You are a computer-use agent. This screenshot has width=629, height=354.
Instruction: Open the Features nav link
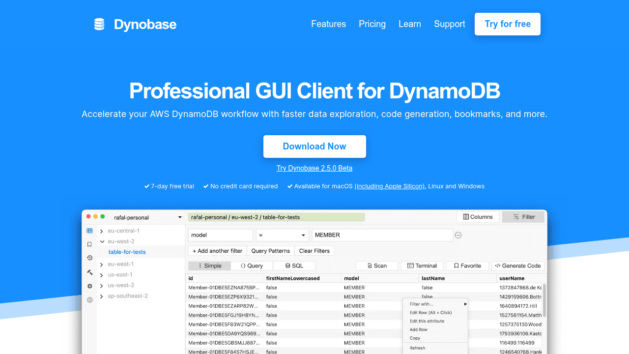click(328, 24)
